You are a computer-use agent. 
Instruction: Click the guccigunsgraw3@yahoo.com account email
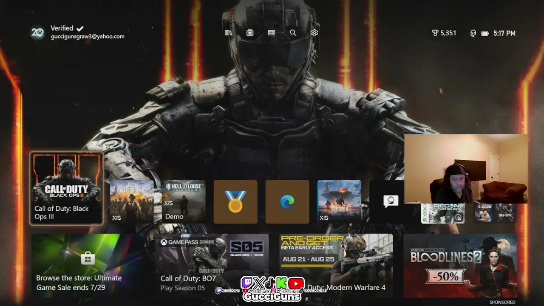(88, 37)
